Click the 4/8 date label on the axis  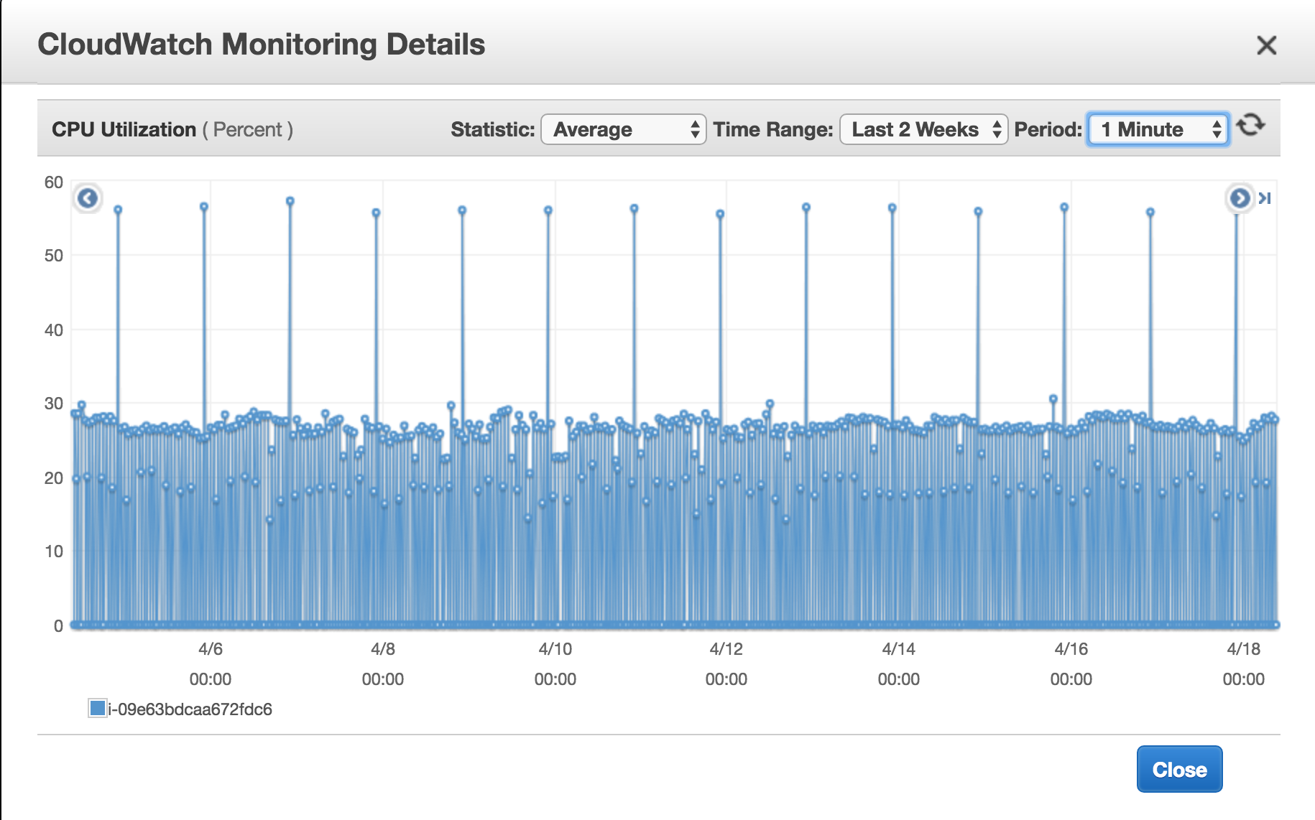click(383, 649)
